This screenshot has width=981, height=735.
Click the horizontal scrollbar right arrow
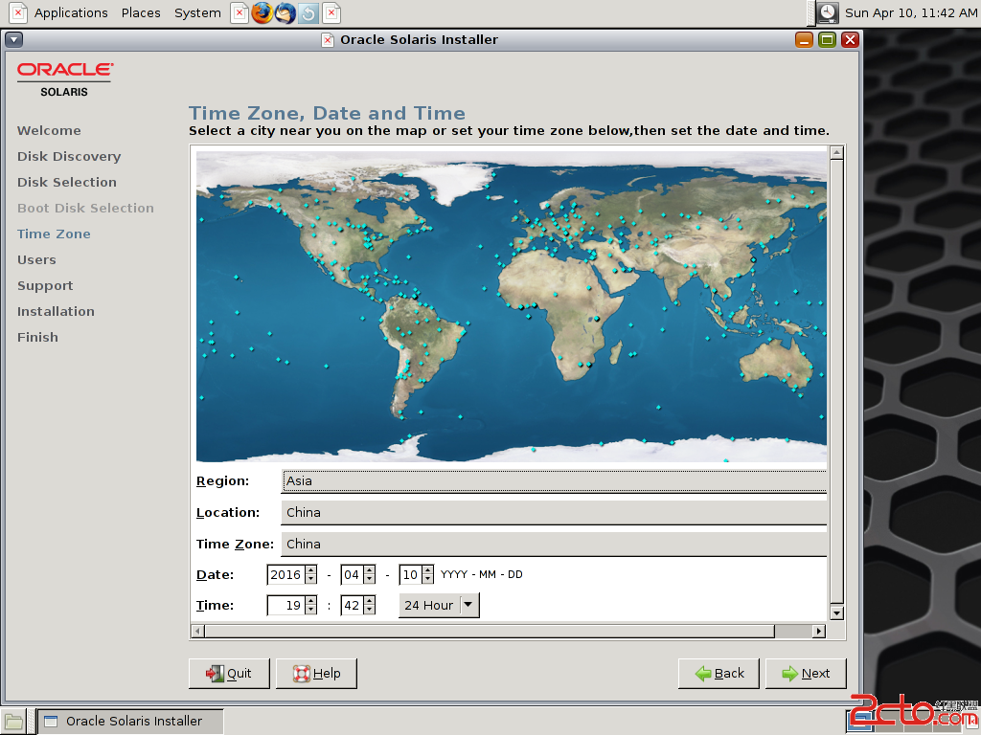tap(818, 632)
